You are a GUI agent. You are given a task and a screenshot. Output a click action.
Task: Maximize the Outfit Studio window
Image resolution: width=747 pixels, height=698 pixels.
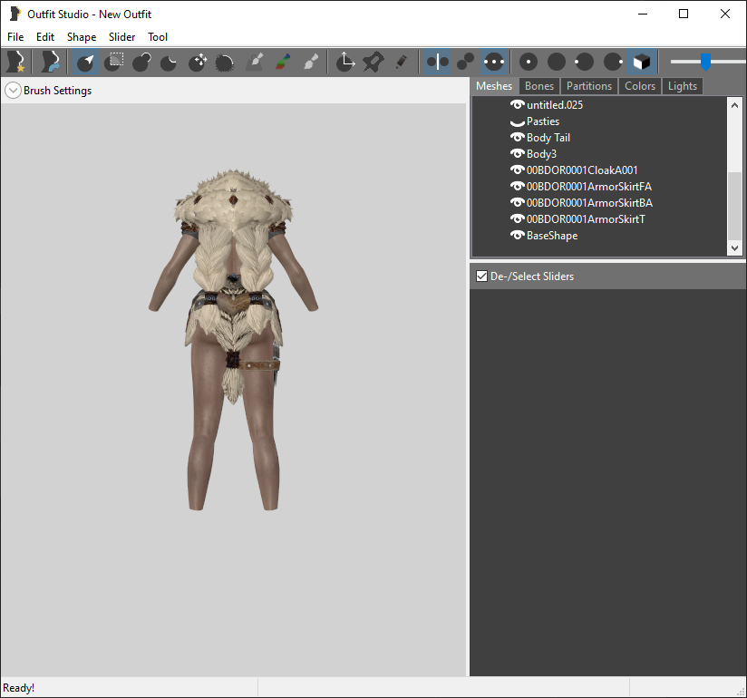coord(684,14)
